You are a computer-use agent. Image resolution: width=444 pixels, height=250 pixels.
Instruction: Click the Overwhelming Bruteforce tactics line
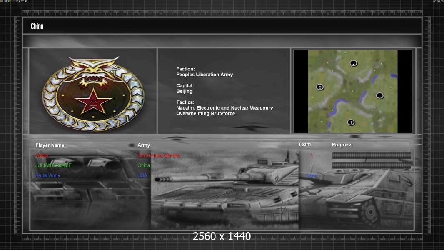206,113
